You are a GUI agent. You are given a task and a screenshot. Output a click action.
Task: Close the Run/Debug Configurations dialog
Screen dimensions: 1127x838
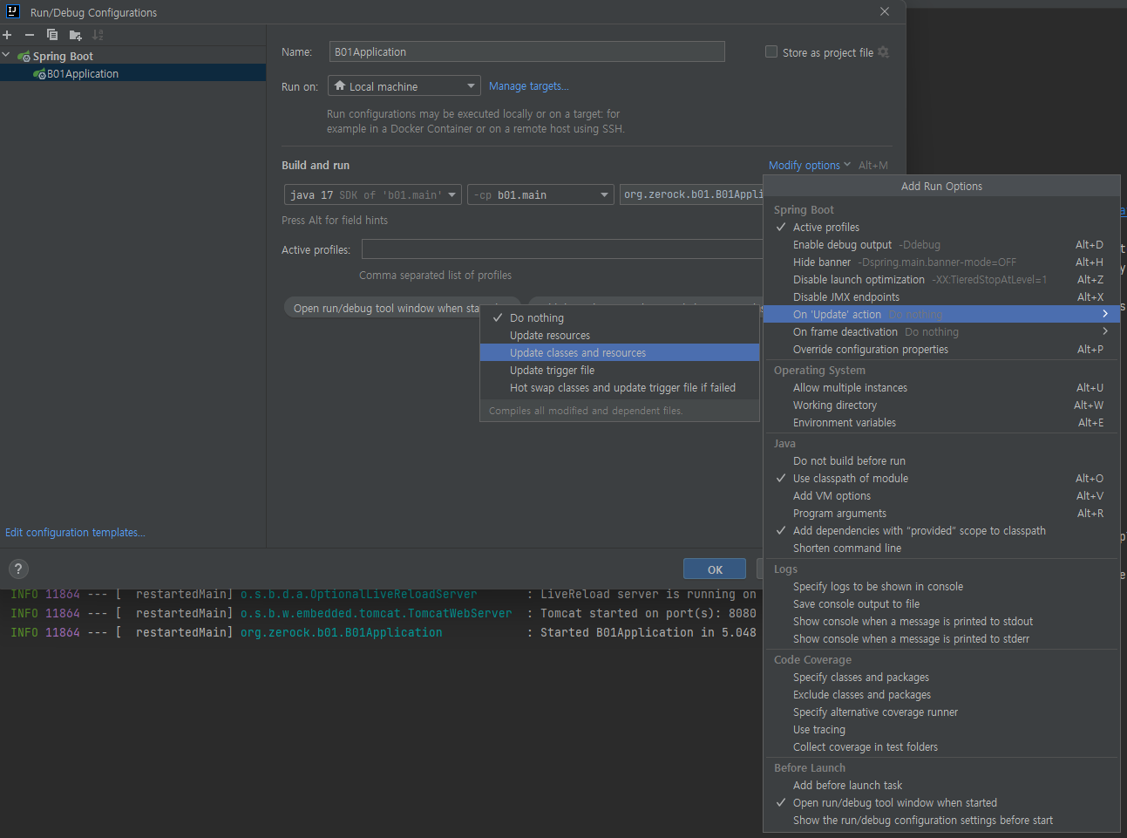pos(885,12)
